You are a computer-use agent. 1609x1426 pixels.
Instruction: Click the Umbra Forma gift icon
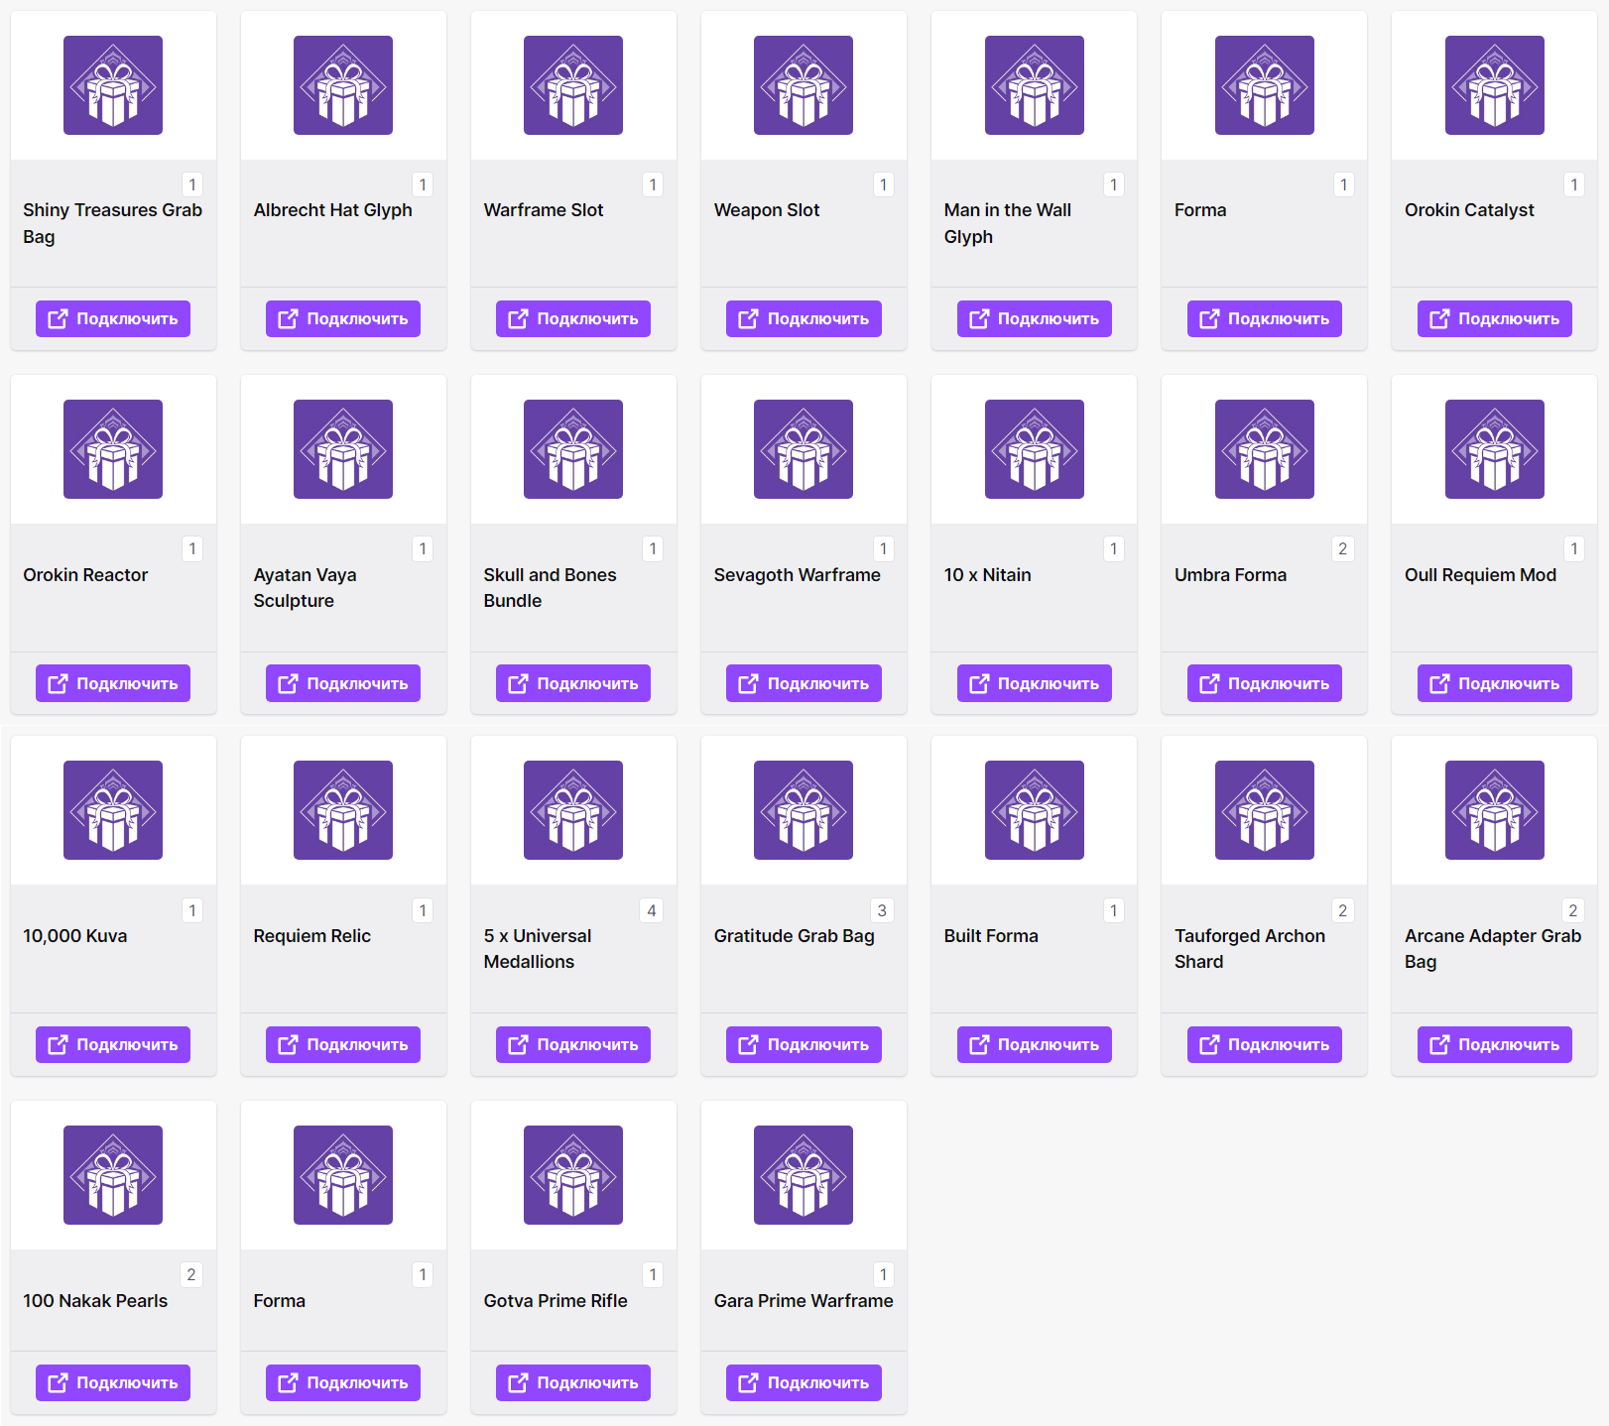pyautogui.click(x=1265, y=449)
